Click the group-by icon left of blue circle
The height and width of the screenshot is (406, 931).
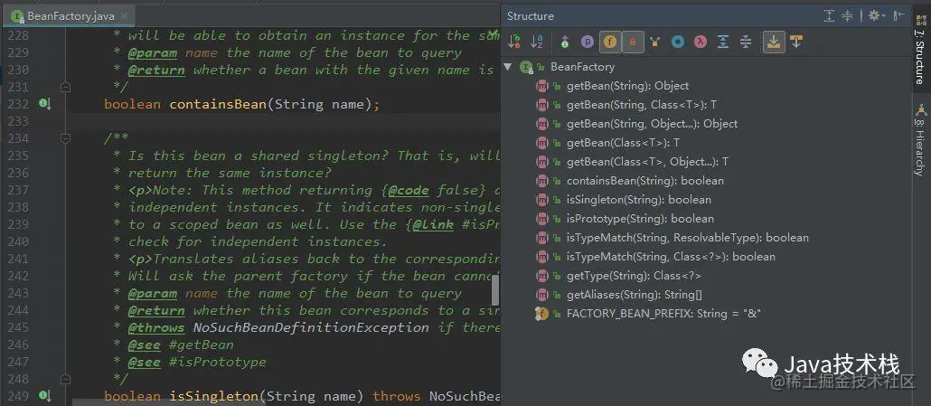tap(655, 42)
